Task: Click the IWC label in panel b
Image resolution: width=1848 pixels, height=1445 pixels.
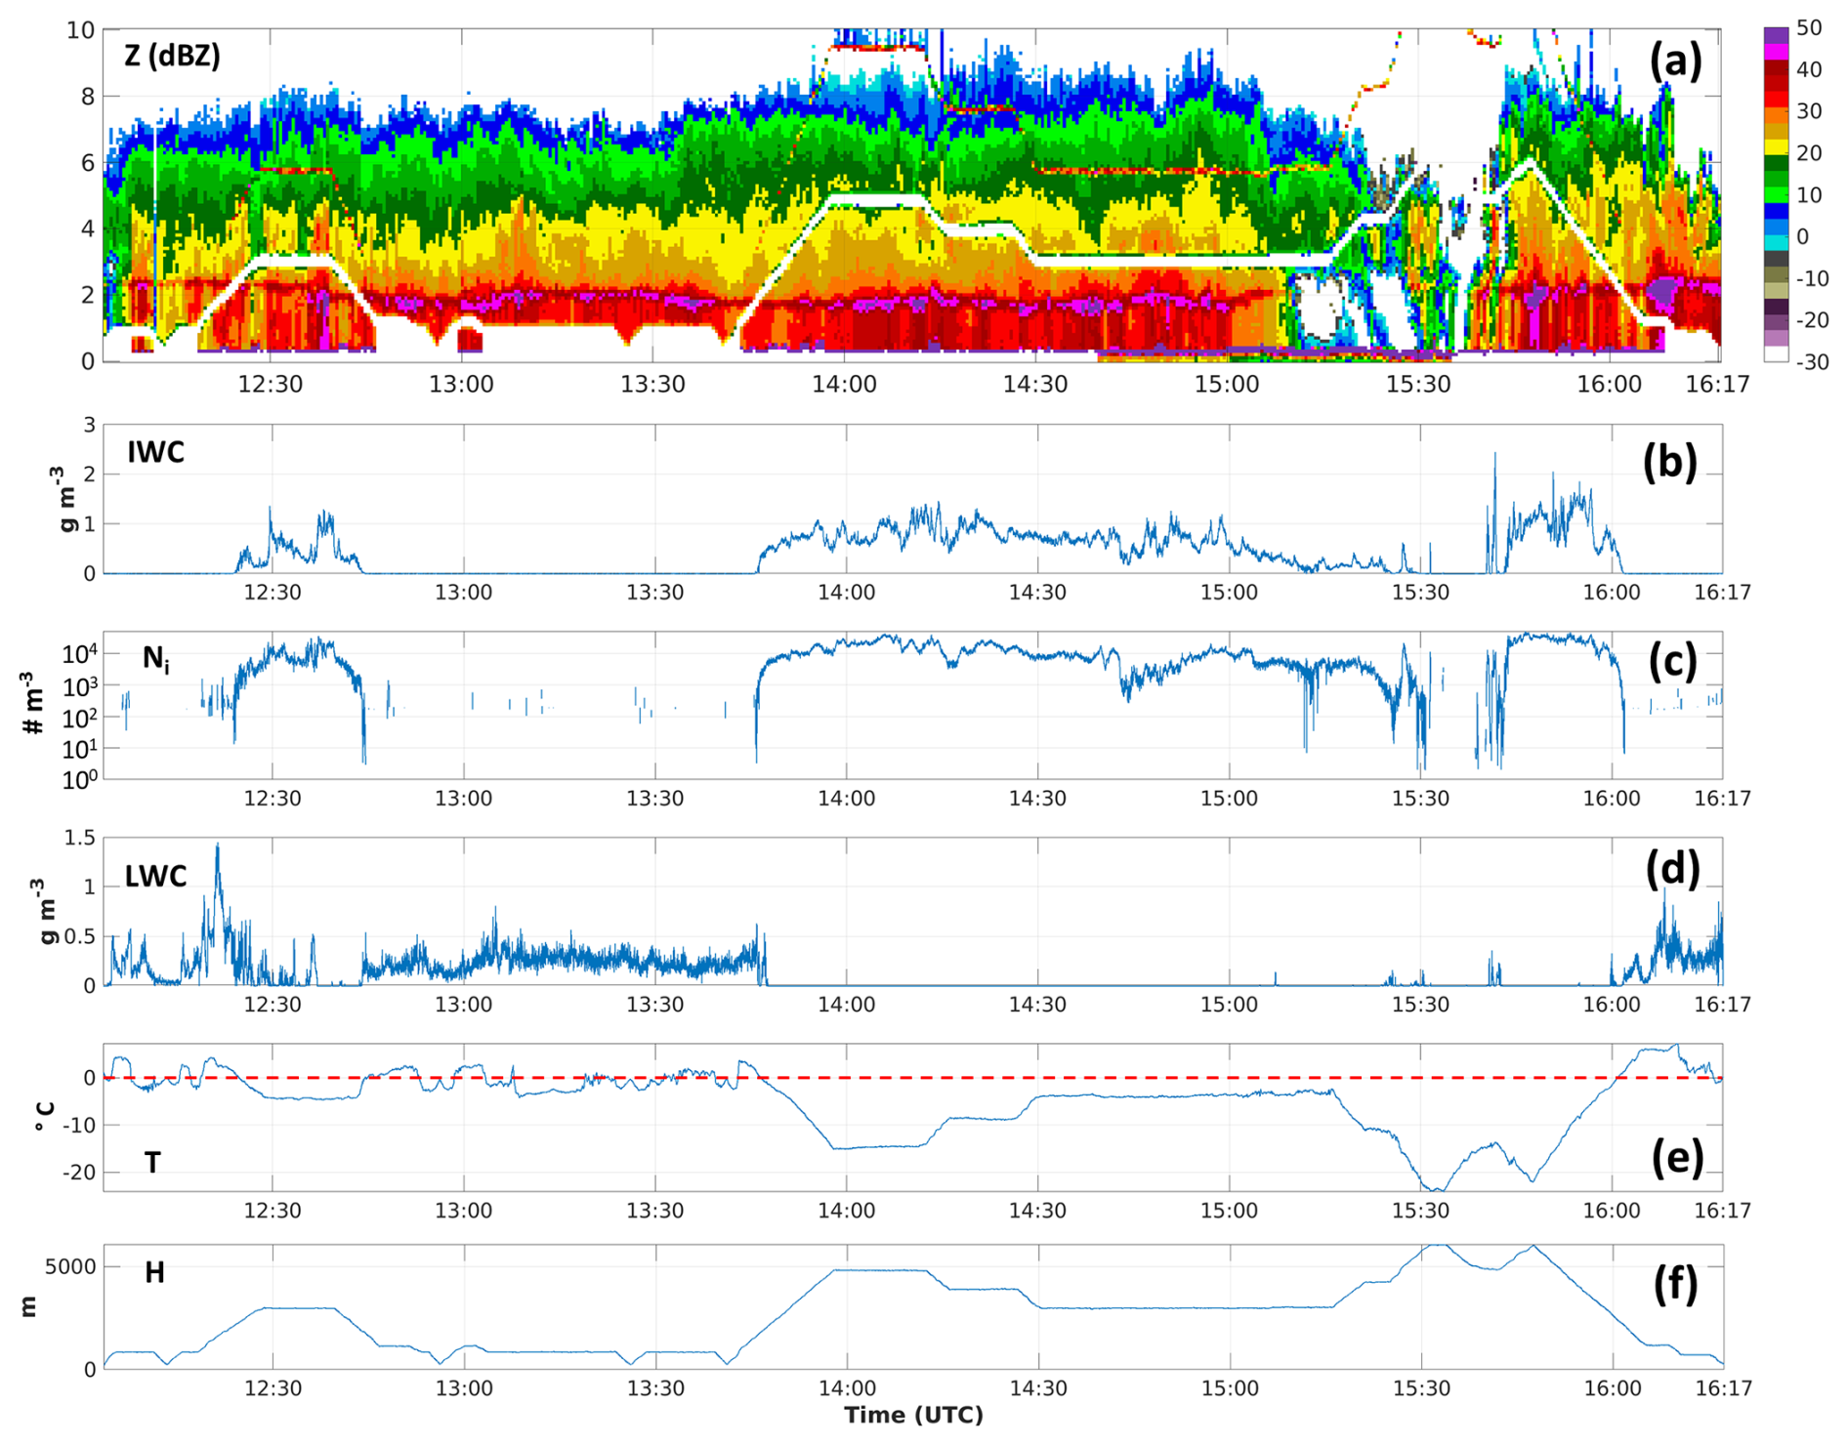Action: tap(155, 452)
